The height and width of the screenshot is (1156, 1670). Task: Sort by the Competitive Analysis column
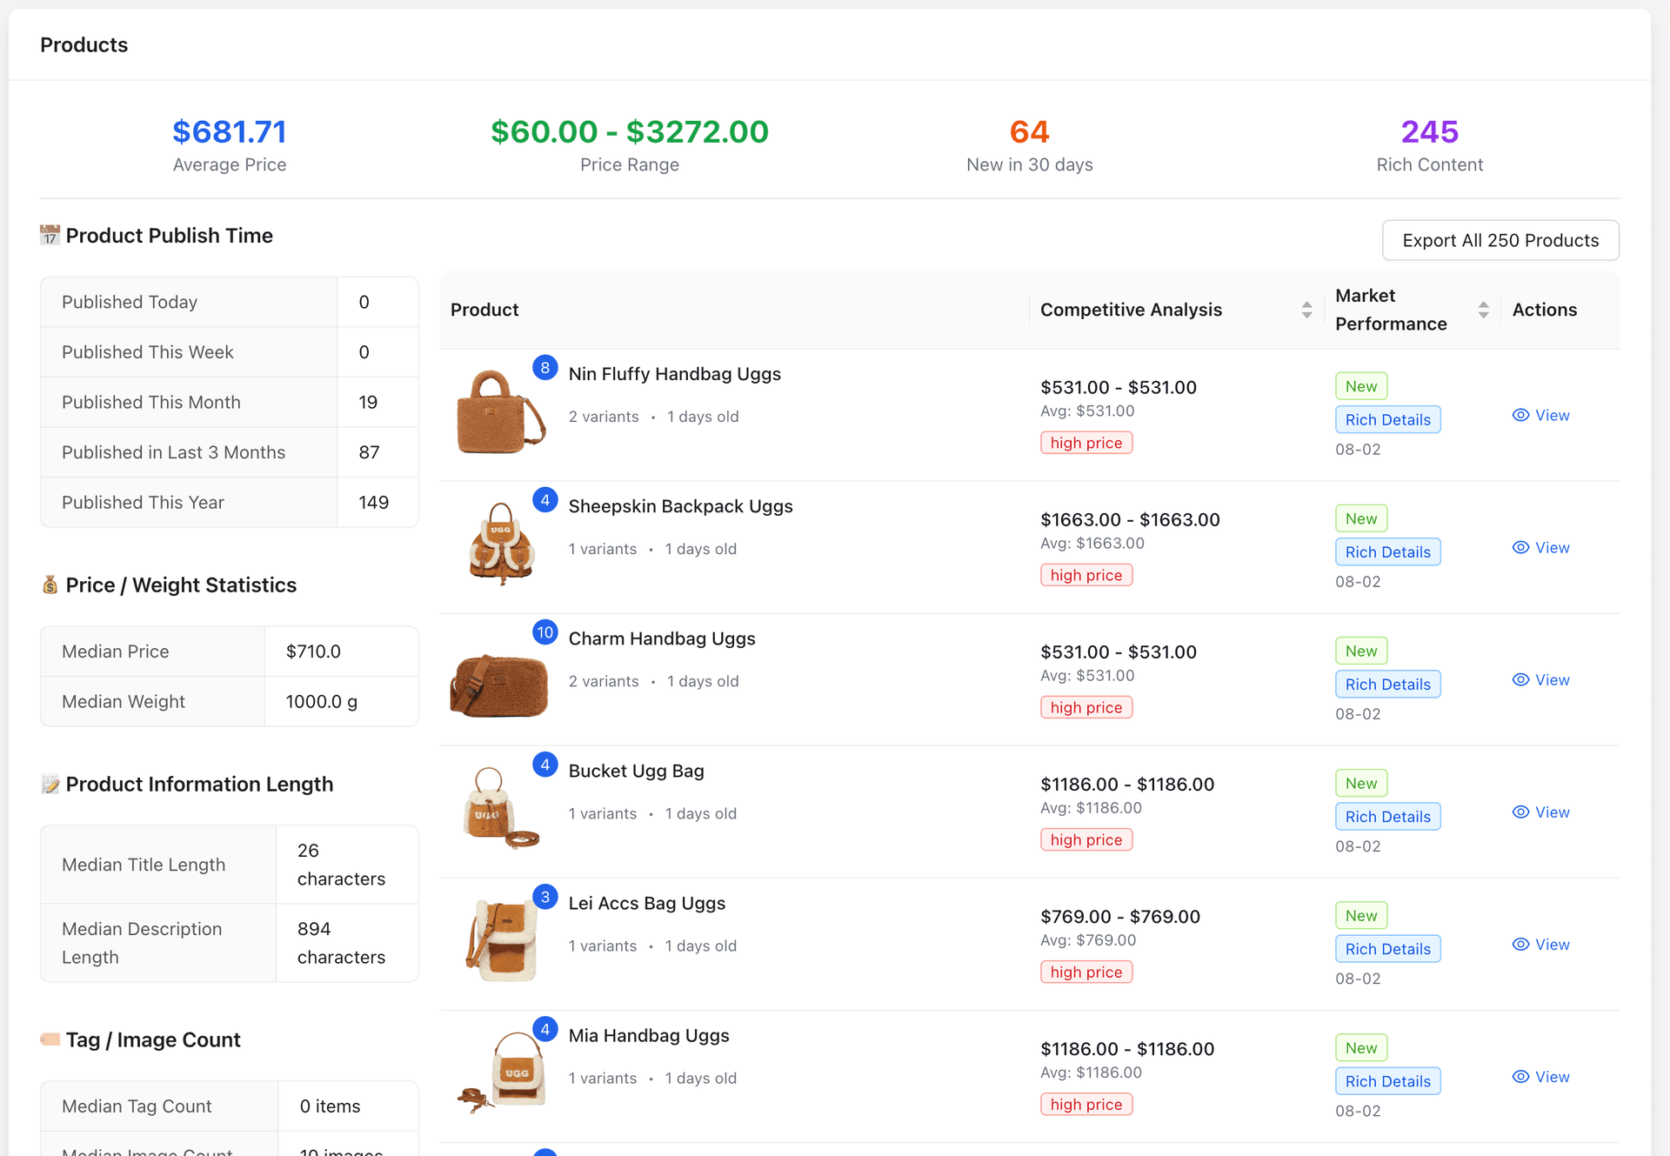pyautogui.click(x=1306, y=310)
